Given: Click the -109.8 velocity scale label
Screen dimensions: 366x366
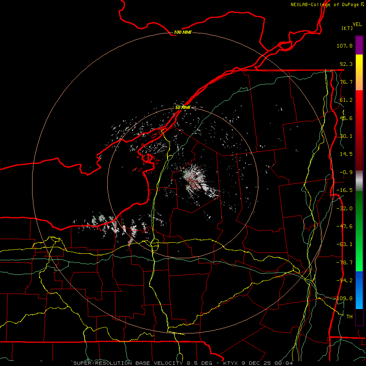Looking at the screenshot, I should (343, 298).
